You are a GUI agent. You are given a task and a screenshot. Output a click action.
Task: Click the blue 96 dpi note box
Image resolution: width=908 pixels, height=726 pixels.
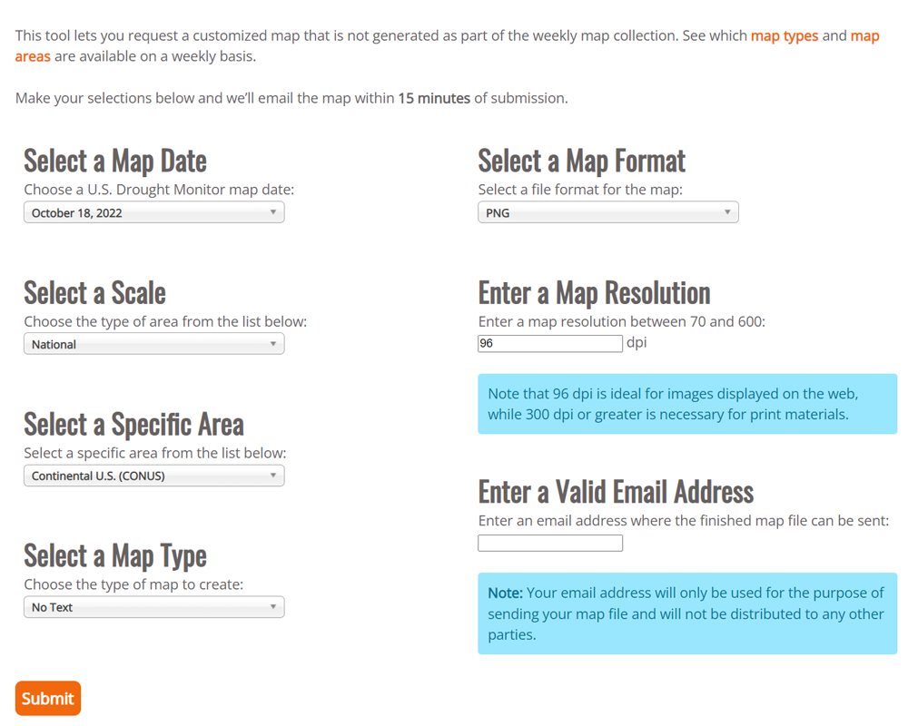click(x=686, y=404)
